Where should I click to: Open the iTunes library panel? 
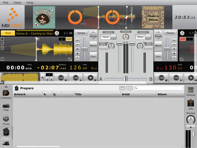(x=6, y=120)
